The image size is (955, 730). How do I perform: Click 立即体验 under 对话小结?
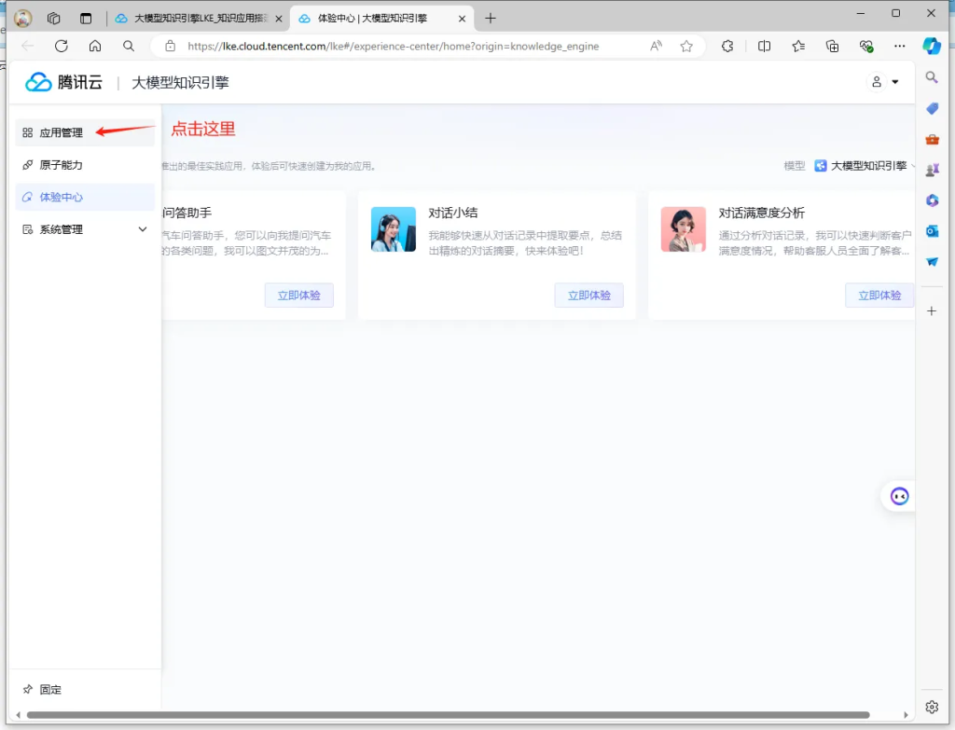point(588,296)
